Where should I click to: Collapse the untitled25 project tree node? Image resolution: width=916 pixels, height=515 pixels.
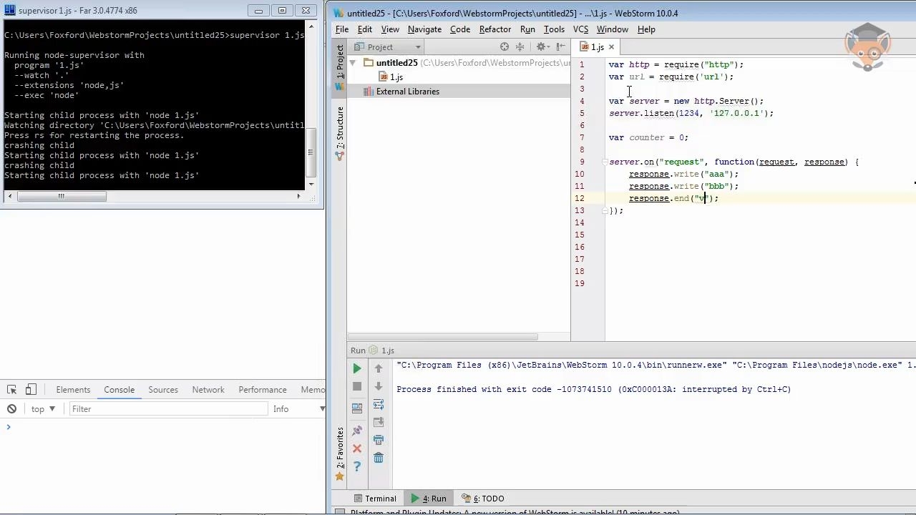click(353, 63)
